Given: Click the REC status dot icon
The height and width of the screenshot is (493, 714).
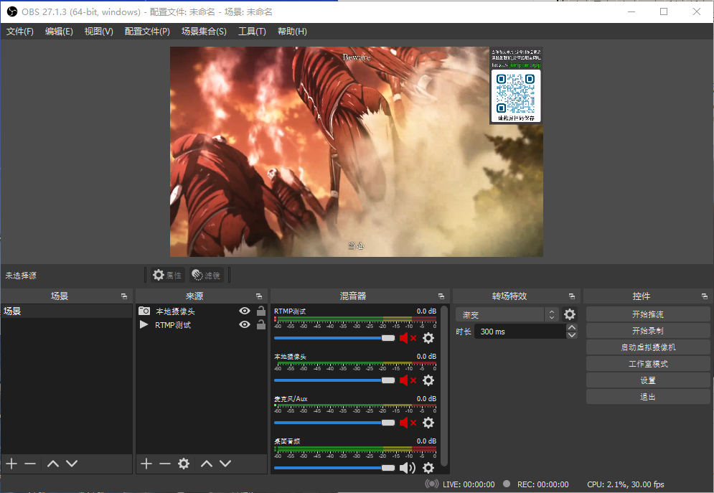Looking at the screenshot, I should [507, 484].
